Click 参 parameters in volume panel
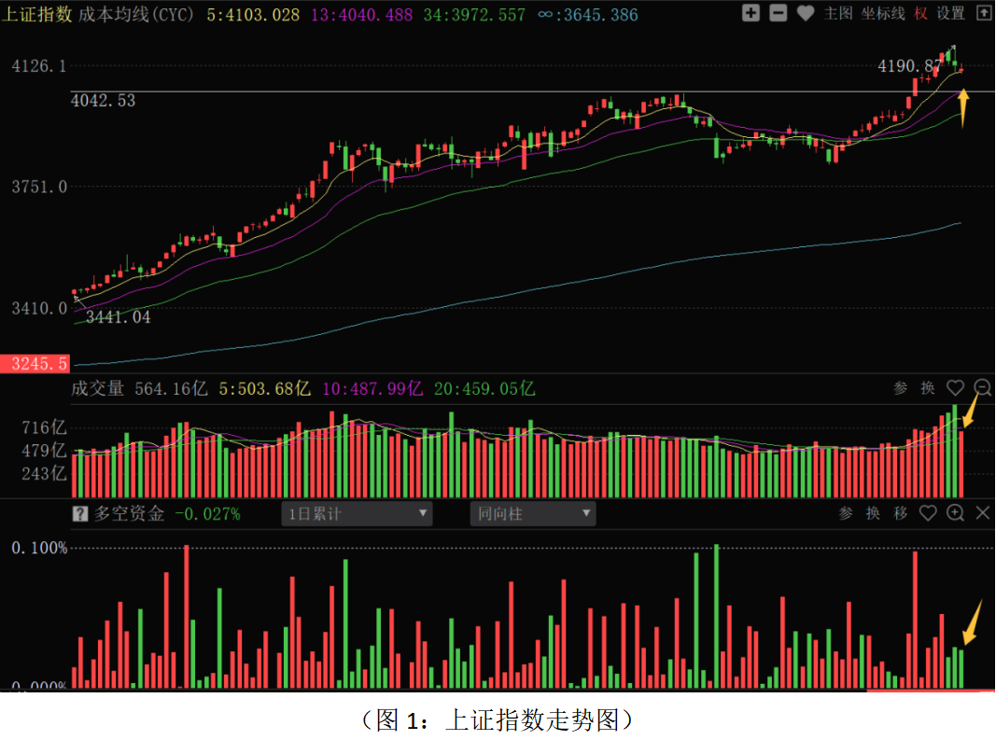Screen dimensions: 996x740 click(900, 388)
